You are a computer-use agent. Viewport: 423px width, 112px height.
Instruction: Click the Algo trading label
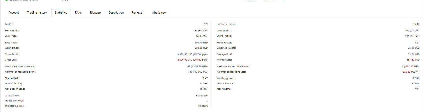tap(224, 89)
